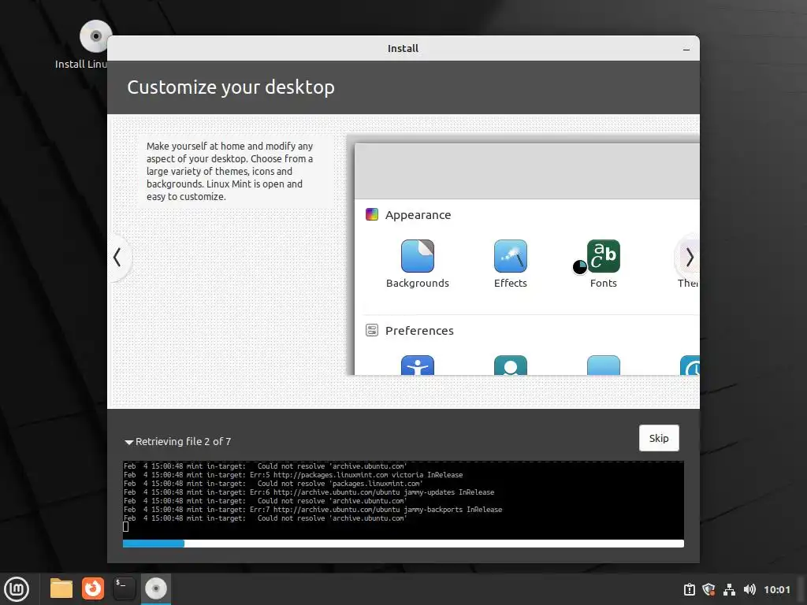807x605 pixels.
Task: Click the Effects icon in slideshow
Action: coord(511,256)
